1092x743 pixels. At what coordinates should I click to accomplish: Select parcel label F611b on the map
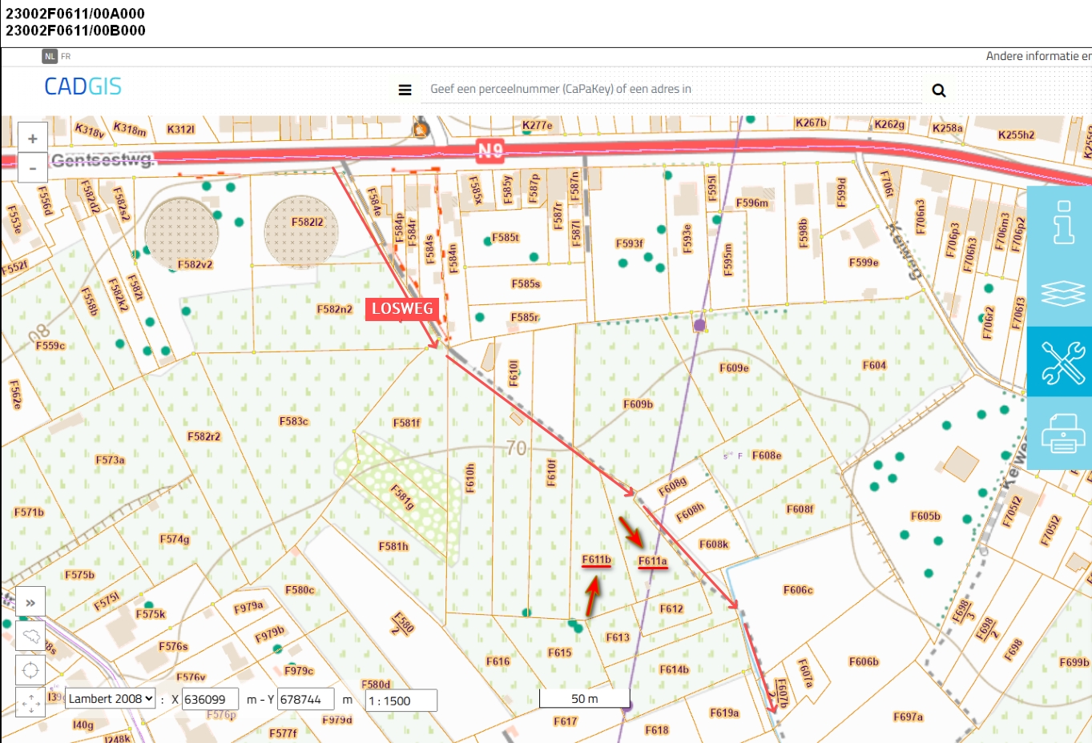tap(597, 560)
